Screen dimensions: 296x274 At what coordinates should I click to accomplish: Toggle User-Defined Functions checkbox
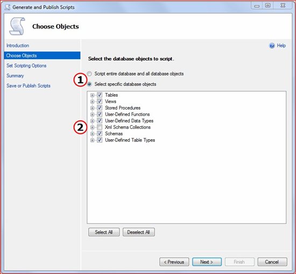(x=100, y=114)
